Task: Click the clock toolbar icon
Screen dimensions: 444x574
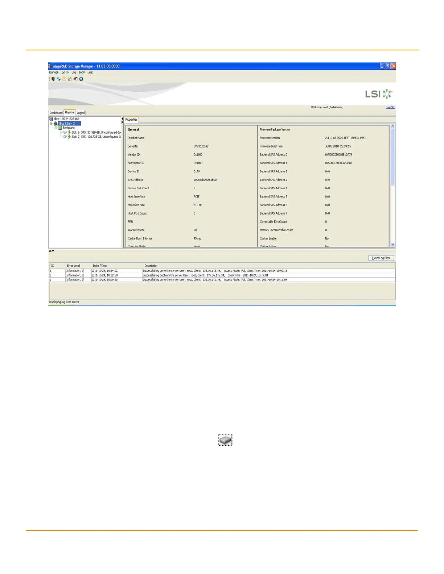Action: click(x=64, y=79)
